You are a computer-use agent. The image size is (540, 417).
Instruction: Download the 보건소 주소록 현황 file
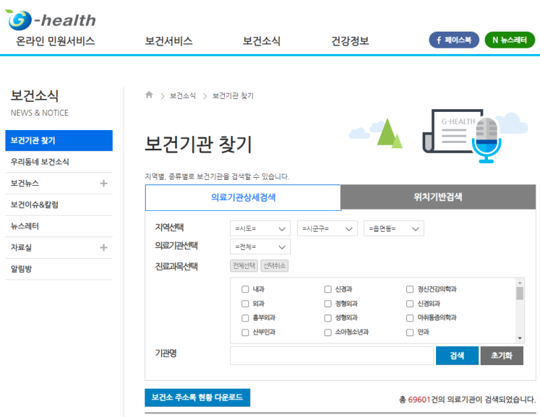tap(196, 397)
